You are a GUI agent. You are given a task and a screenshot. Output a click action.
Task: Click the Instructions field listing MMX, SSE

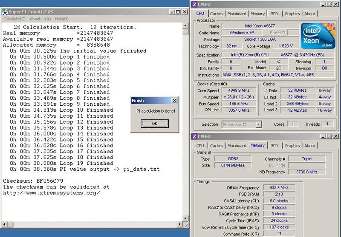pyautogui.click(x=278, y=75)
